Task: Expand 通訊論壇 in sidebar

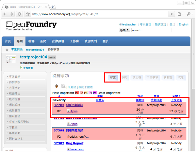Action: [14, 105]
